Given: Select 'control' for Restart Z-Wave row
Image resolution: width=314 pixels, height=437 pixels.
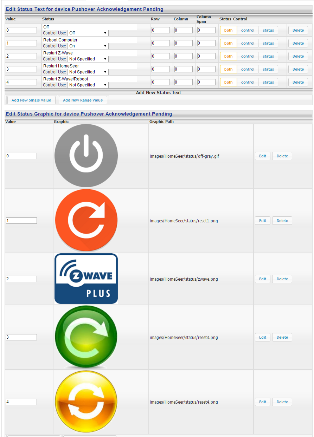Looking at the screenshot, I should (248, 56).
